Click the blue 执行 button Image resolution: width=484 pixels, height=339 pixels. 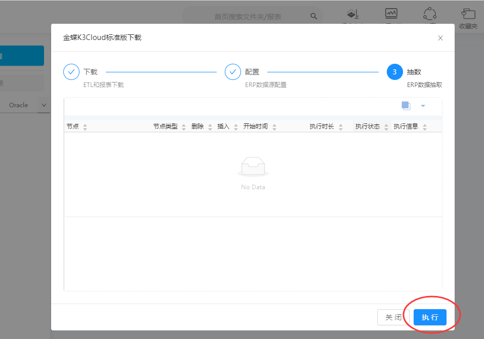(x=430, y=317)
